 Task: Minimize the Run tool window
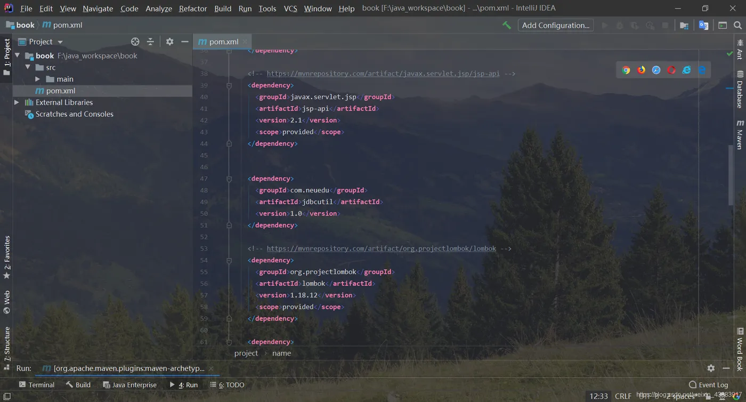[726, 368]
